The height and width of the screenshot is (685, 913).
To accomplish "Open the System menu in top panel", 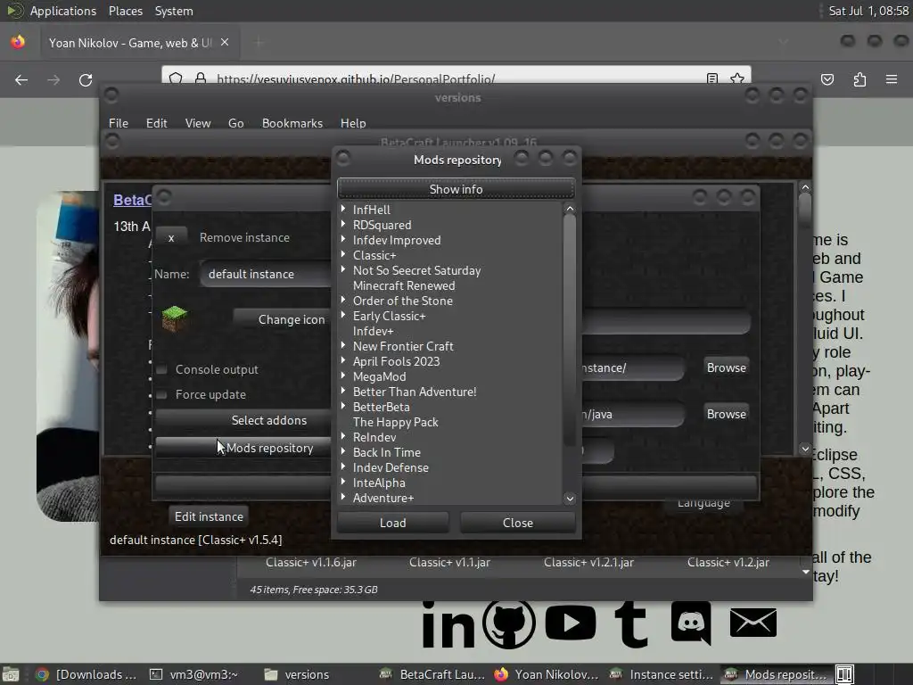I will point(174,11).
